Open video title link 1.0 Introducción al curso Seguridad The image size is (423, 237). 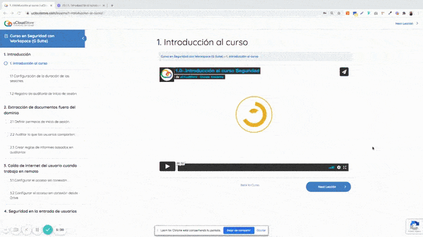(218, 71)
